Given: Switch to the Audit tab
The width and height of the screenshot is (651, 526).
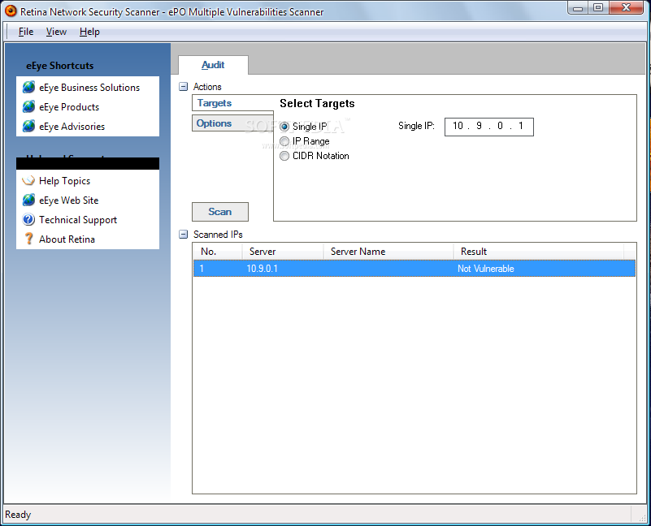Looking at the screenshot, I should tap(213, 65).
